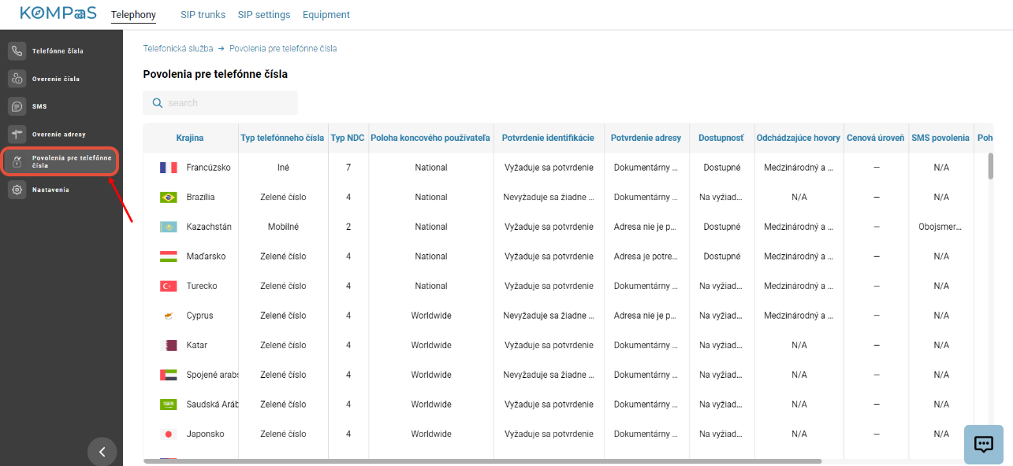Click the Mobilné type cell for Kazachstán
The width and height of the screenshot is (1013, 466).
point(283,227)
